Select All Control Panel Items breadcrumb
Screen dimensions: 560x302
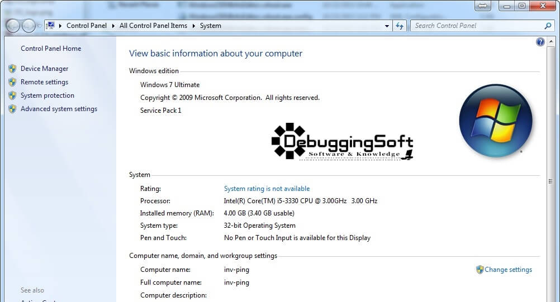[153, 26]
